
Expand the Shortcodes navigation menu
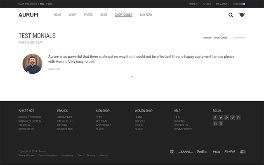click(x=123, y=15)
